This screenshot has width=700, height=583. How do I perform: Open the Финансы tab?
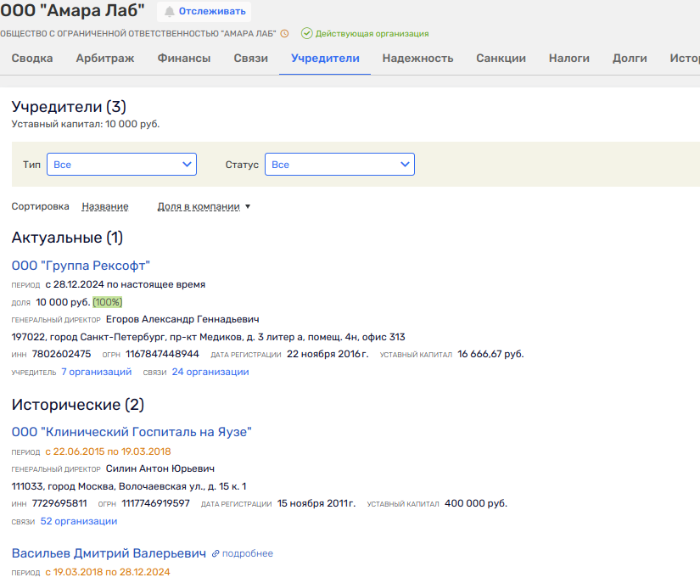(x=184, y=59)
